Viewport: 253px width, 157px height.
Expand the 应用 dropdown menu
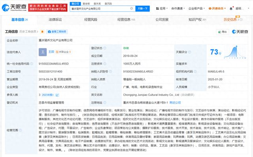pos(162,8)
